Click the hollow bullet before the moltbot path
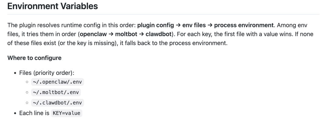This screenshot has height=124, width=329. click(x=27, y=93)
